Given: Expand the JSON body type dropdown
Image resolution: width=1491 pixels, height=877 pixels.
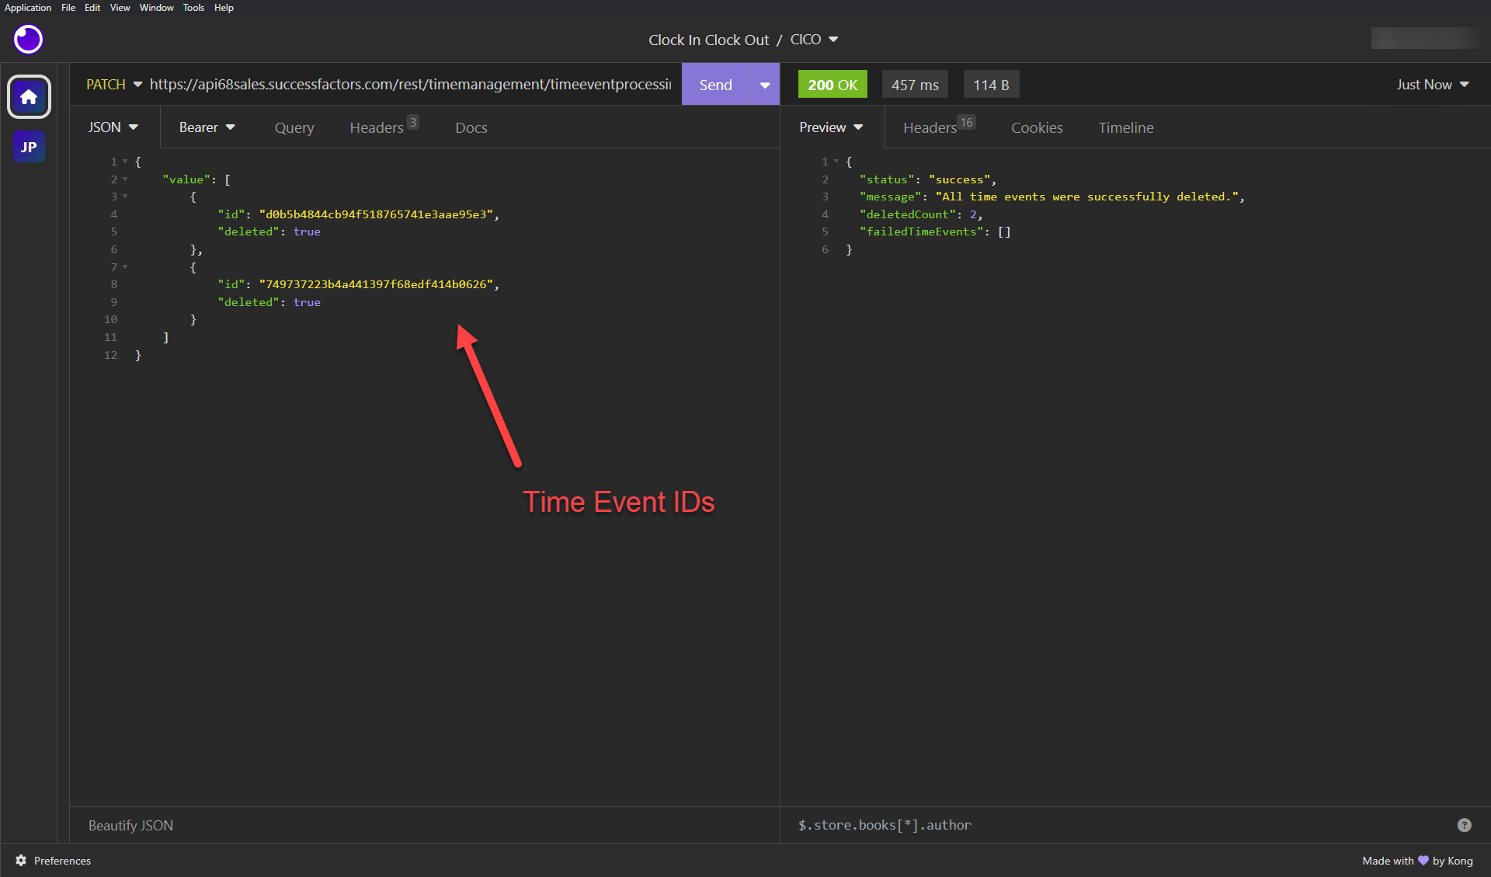Looking at the screenshot, I should pos(113,127).
